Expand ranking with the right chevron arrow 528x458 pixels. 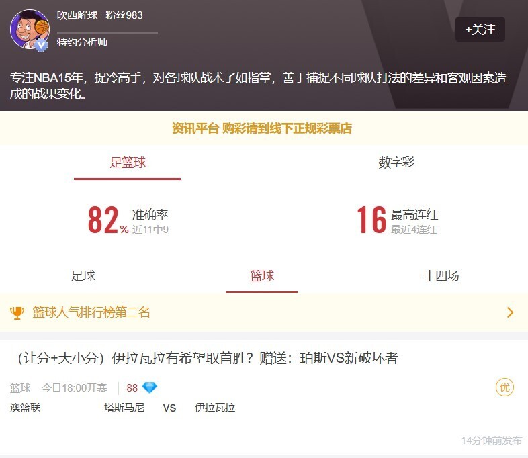tap(510, 313)
